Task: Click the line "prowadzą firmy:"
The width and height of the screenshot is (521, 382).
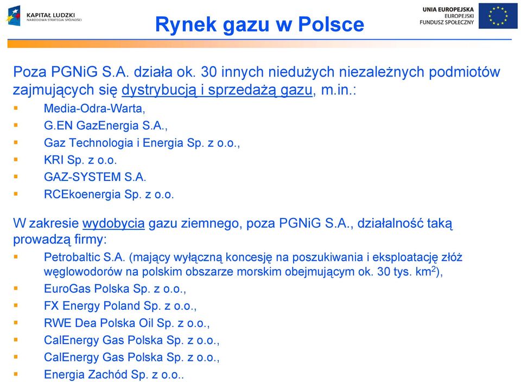Action: pyautogui.click(x=60, y=240)
